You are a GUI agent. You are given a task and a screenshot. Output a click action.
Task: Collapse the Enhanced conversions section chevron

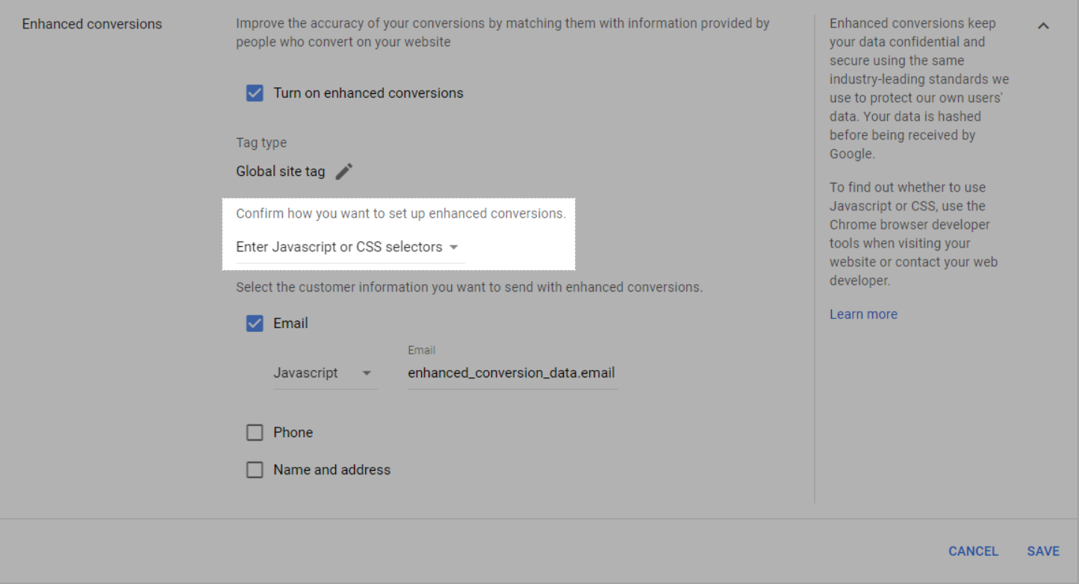[x=1044, y=26]
